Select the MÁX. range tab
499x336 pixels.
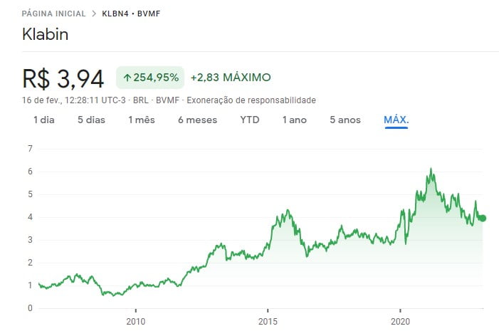pos(396,120)
